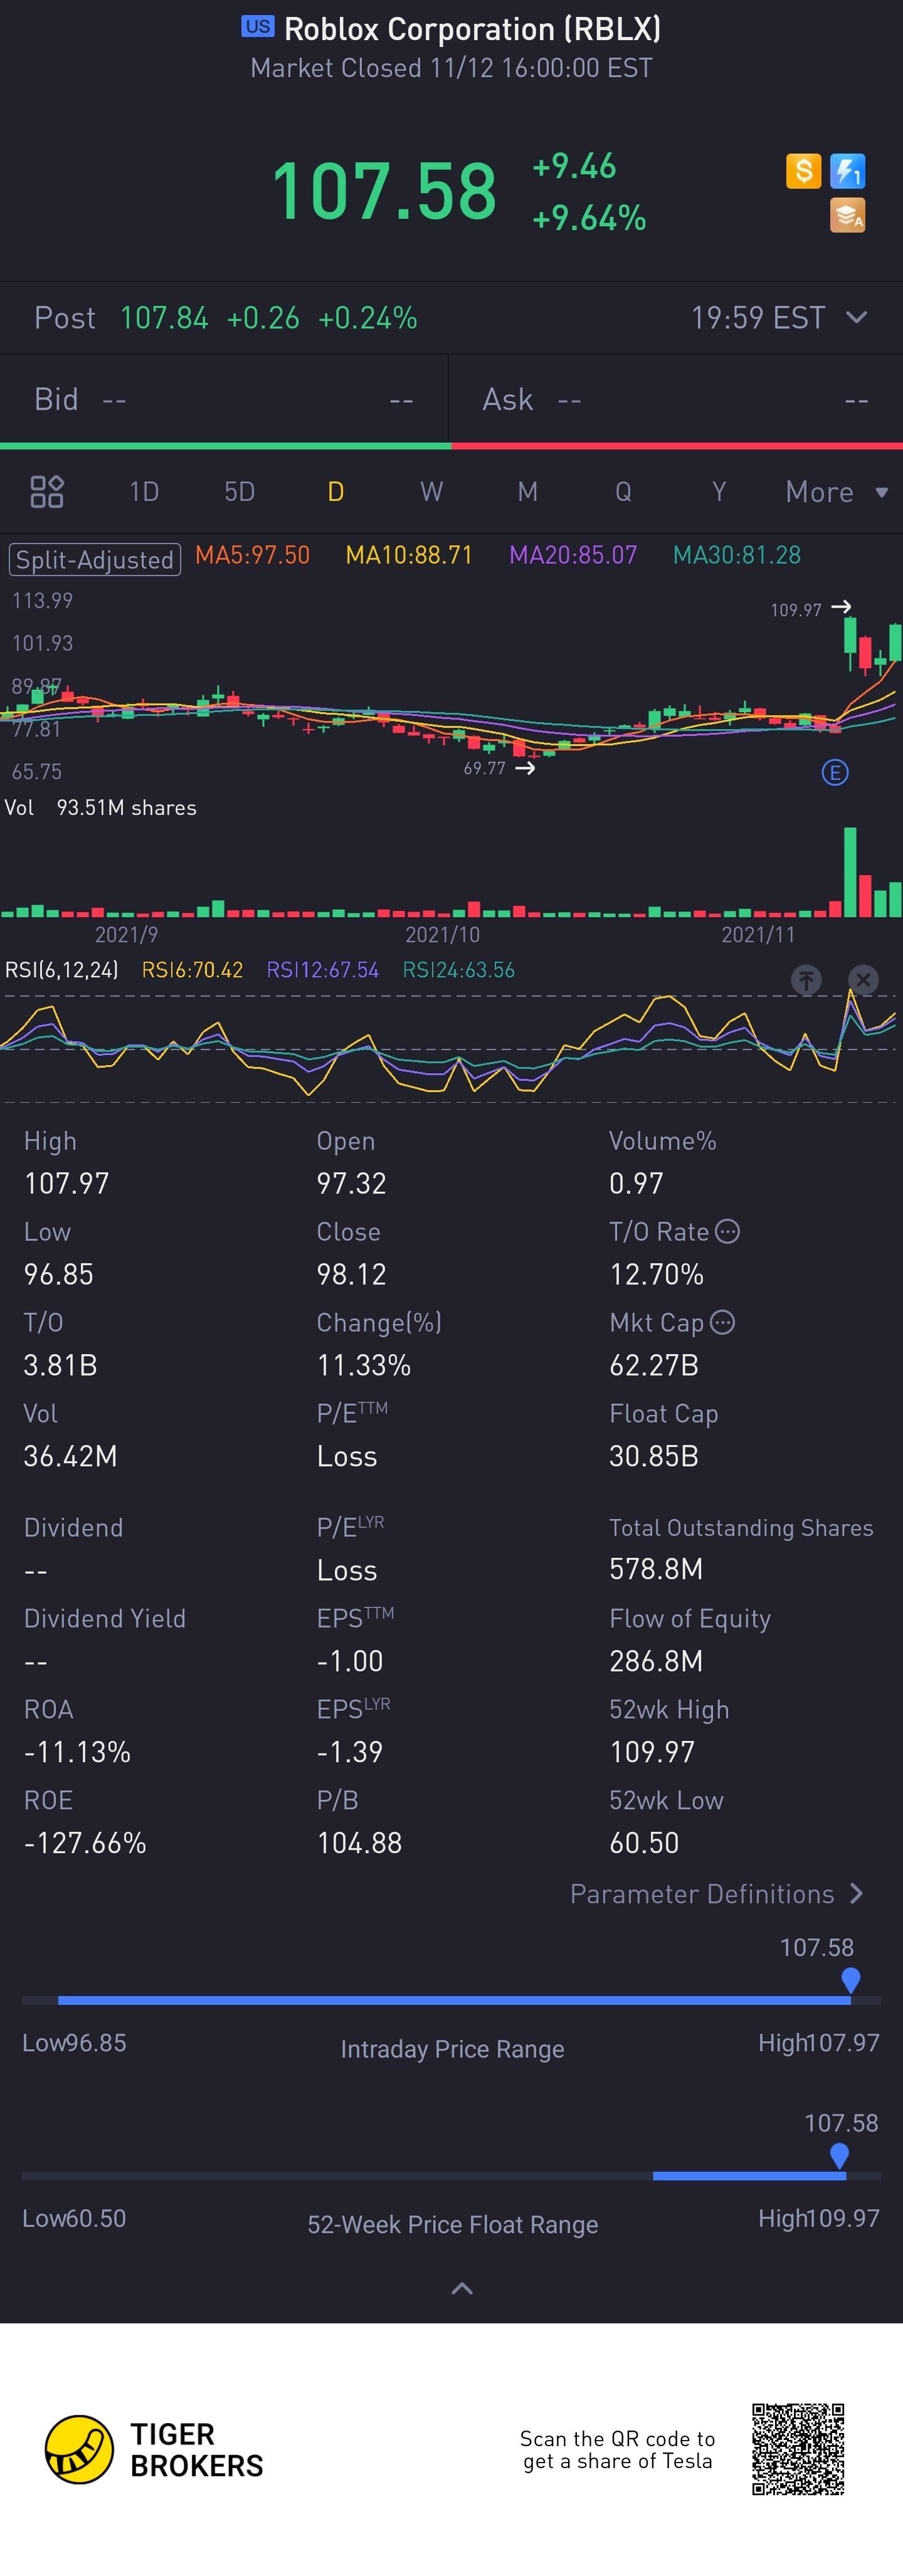Switch to the 5D chart tab

[x=239, y=491]
